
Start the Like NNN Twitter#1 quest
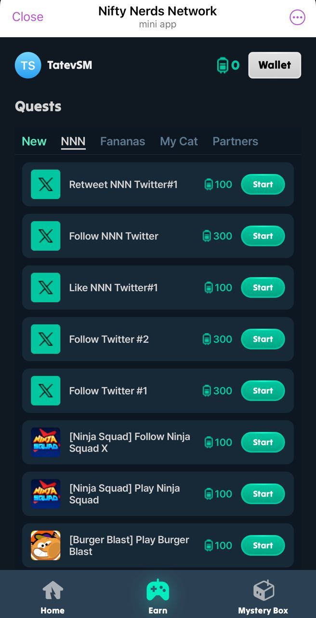pos(263,287)
